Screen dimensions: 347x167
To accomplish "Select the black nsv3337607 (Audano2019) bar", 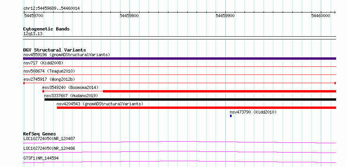I will click(190, 99).
